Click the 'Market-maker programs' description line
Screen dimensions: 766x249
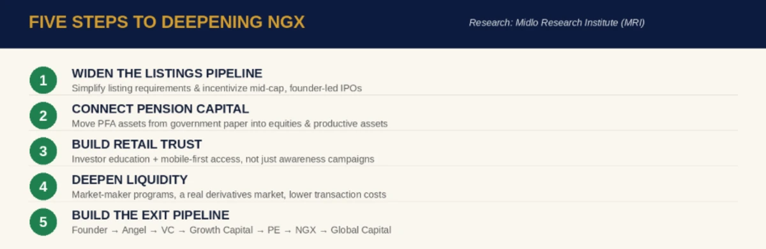[229, 194]
